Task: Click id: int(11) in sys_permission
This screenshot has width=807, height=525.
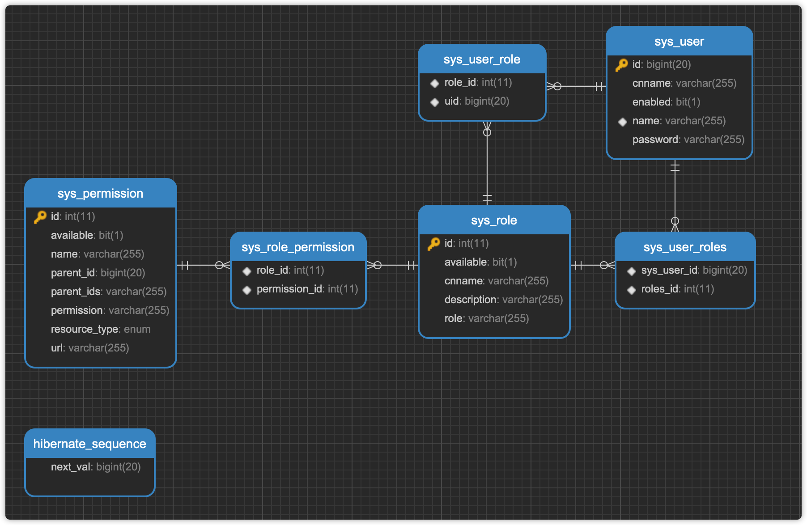Action: pos(73,216)
